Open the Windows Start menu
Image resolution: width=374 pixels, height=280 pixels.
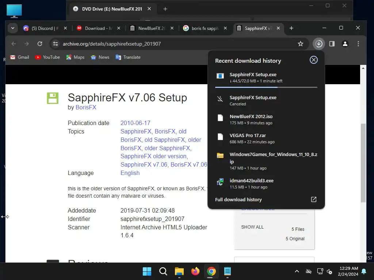click(147, 271)
